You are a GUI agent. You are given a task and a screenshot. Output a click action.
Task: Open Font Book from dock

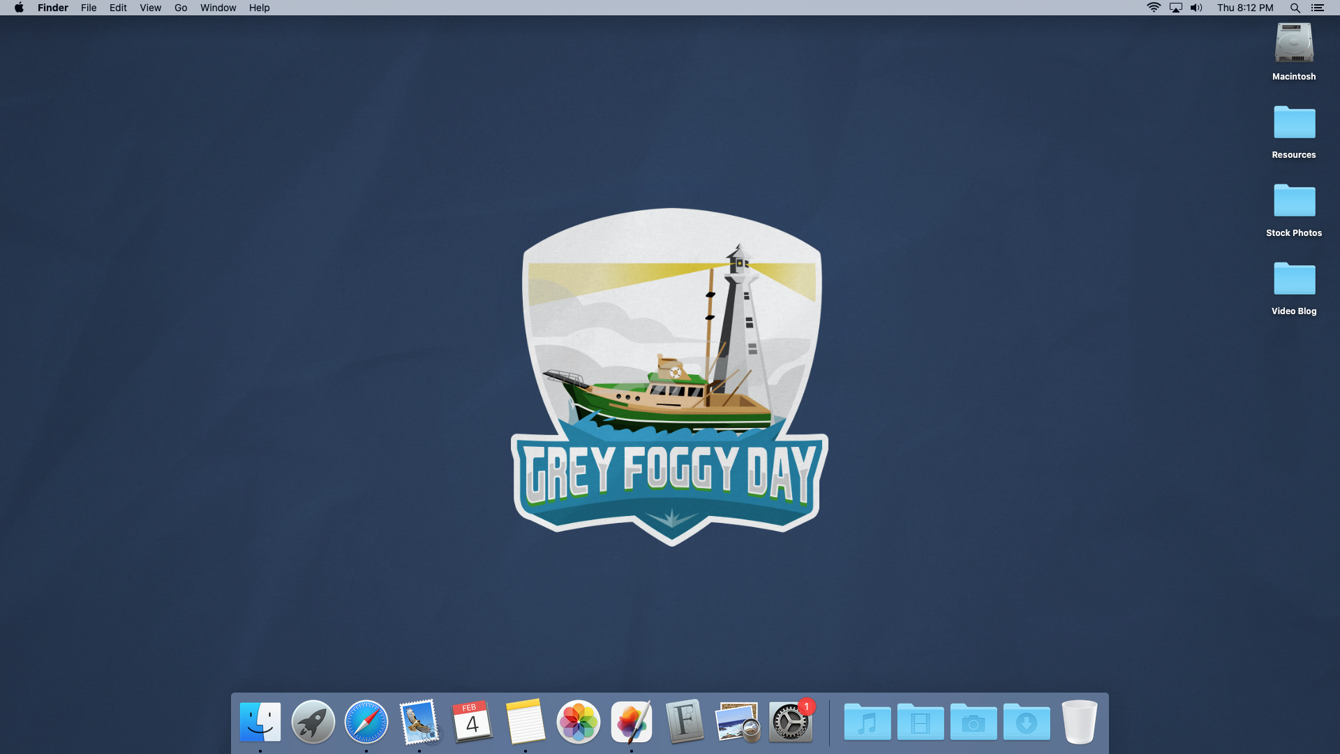coord(684,721)
